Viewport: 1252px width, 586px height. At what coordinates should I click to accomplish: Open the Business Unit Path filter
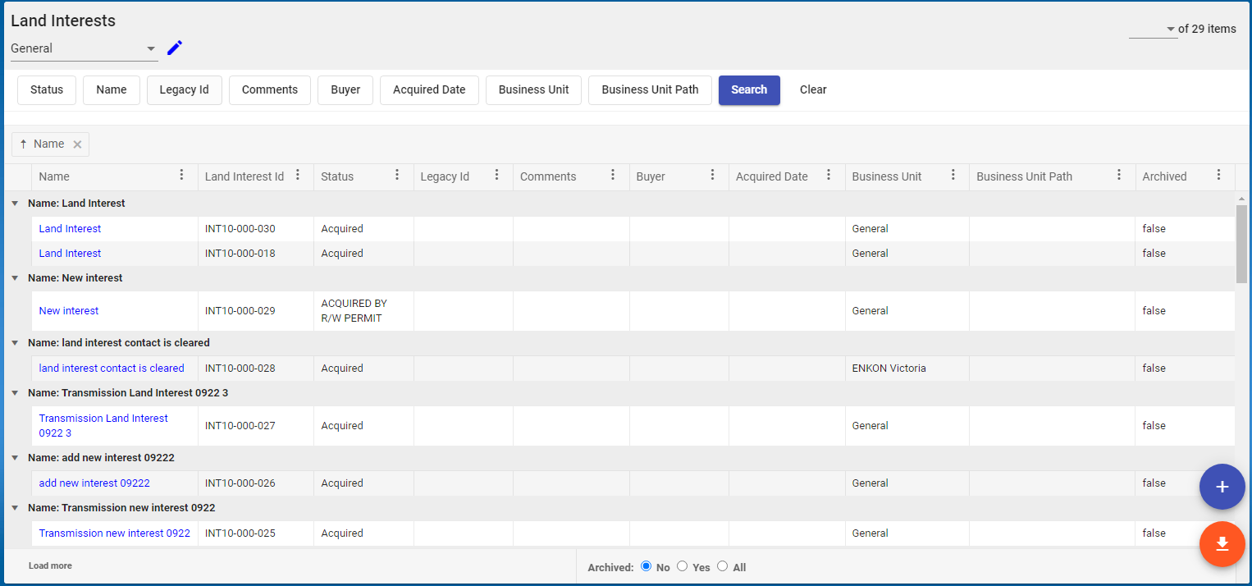click(650, 90)
